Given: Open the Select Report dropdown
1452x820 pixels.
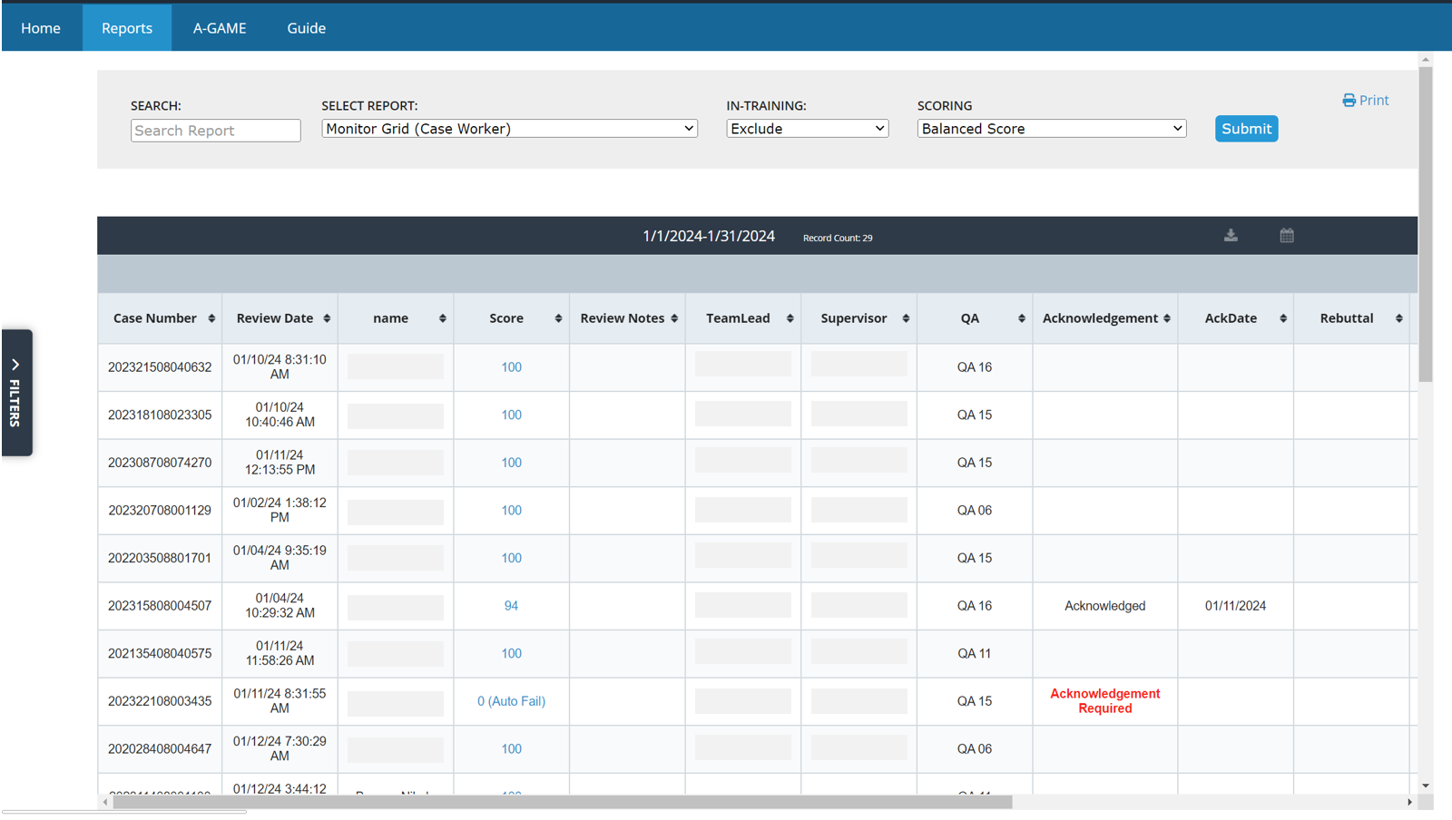Looking at the screenshot, I should [x=509, y=129].
